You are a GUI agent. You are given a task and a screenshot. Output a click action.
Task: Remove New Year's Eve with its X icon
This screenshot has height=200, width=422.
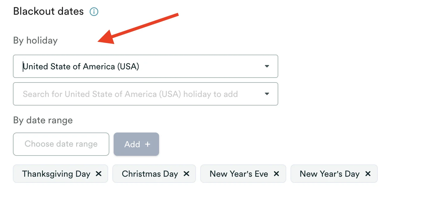[x=276, y=174]
